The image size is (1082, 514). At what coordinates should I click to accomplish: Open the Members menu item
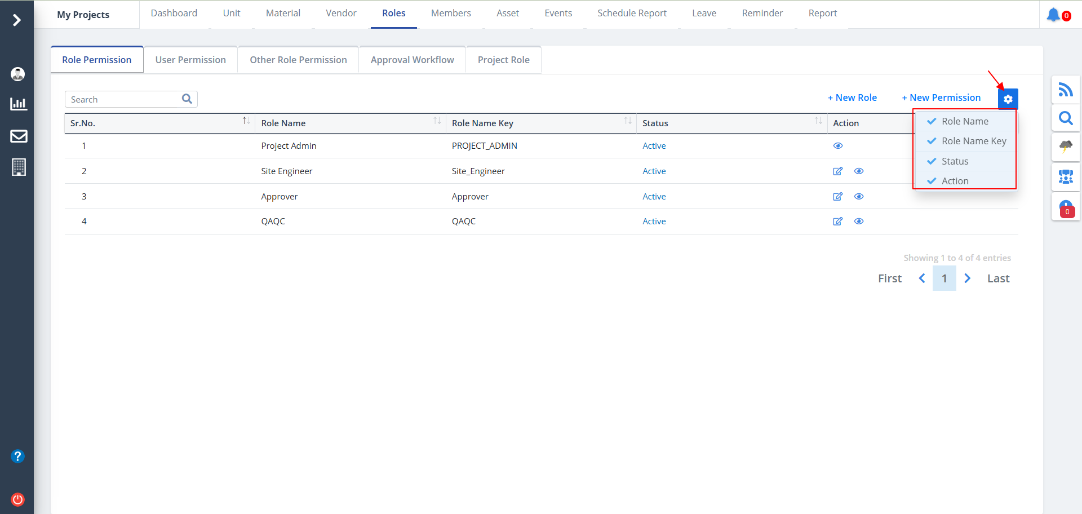coord(451,13)
